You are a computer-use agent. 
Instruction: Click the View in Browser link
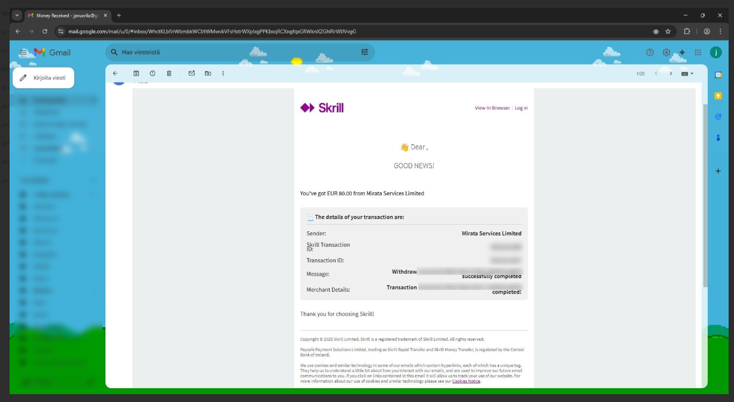(x=493, y=108)
